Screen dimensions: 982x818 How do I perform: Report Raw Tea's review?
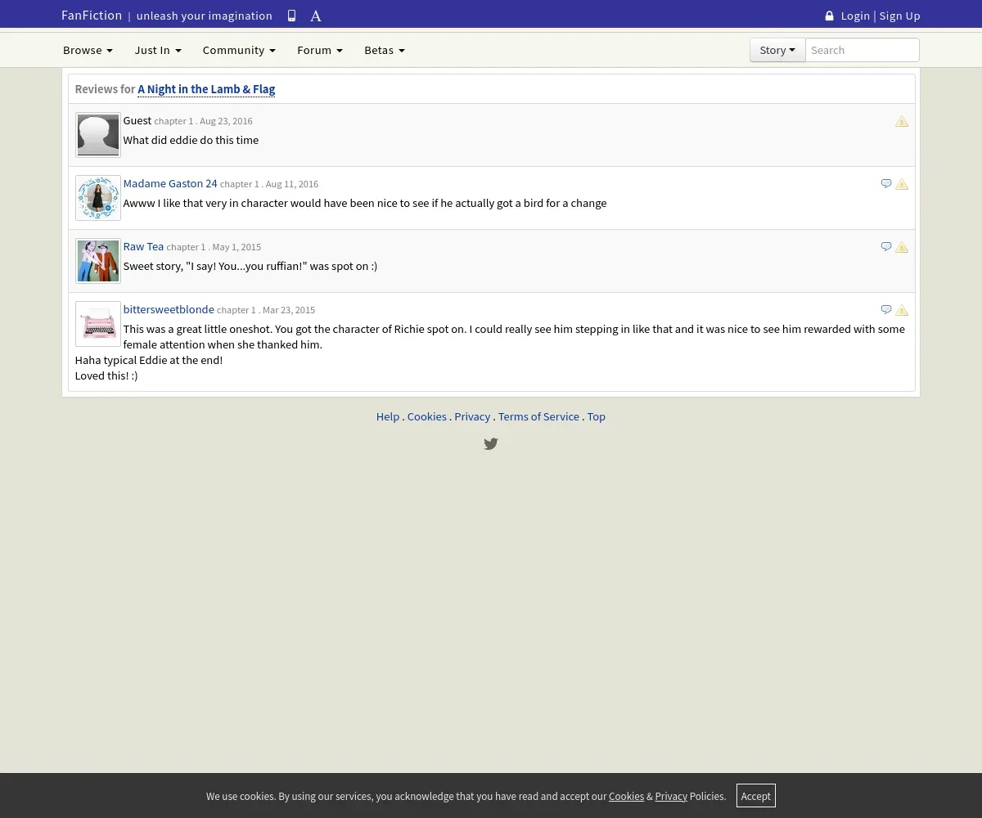(902, 247)
